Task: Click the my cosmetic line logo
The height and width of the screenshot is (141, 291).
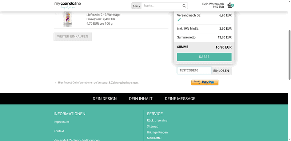Action: point(68,5)
